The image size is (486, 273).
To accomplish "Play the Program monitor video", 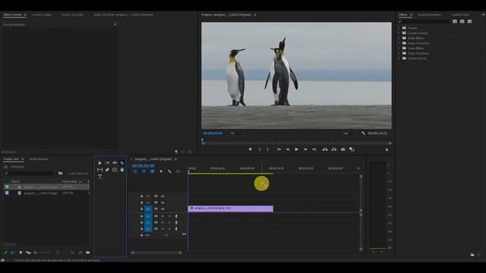I will [296, 149].
